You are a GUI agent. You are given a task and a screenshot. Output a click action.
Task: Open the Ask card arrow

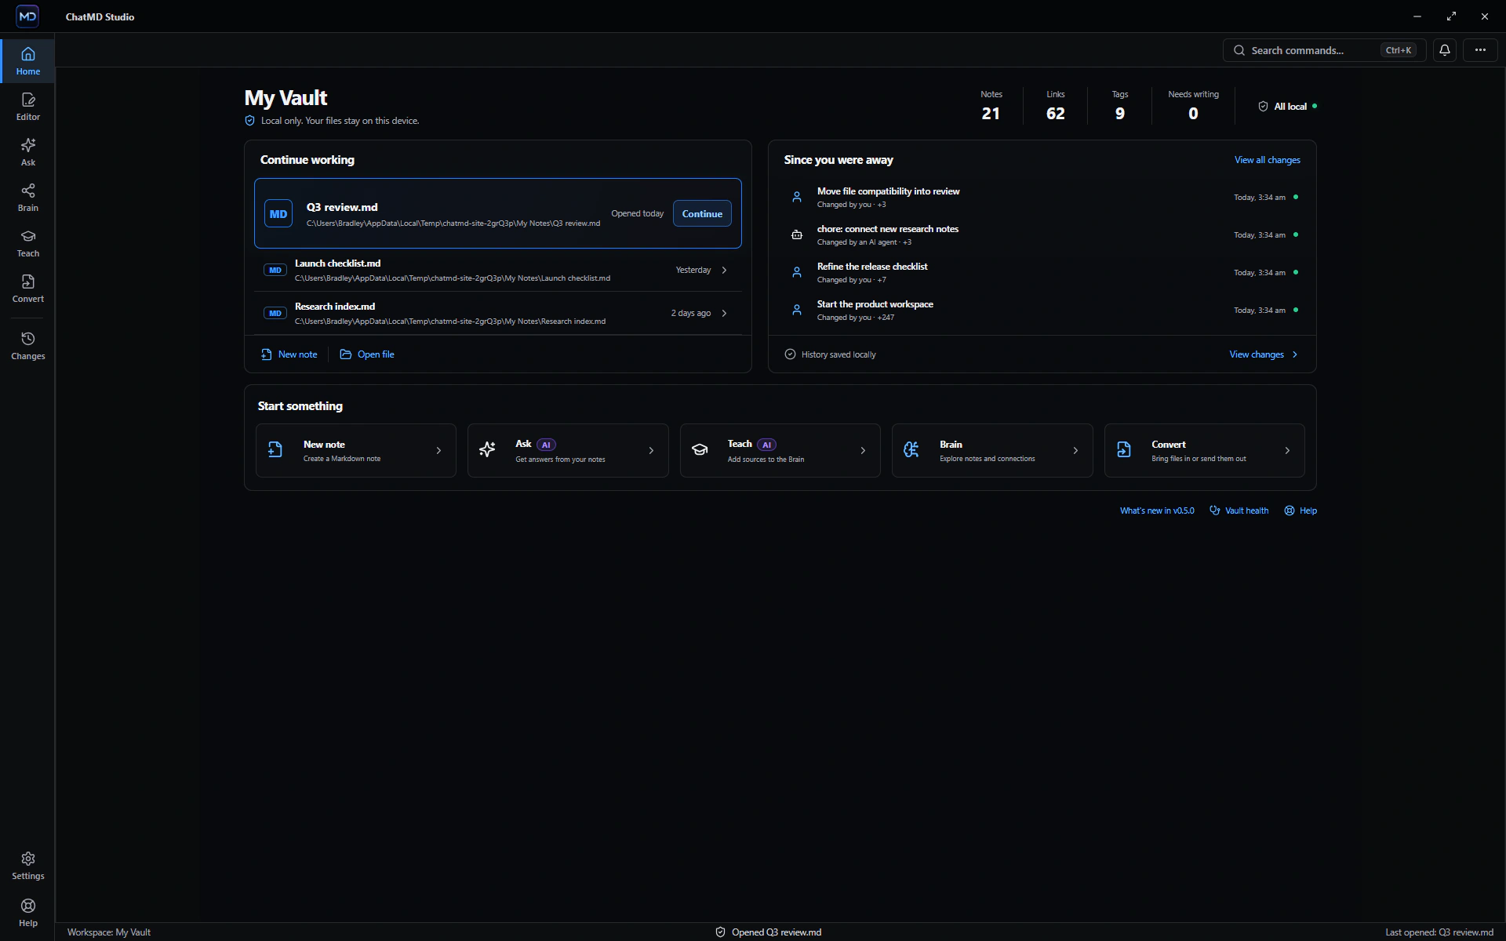651,450
